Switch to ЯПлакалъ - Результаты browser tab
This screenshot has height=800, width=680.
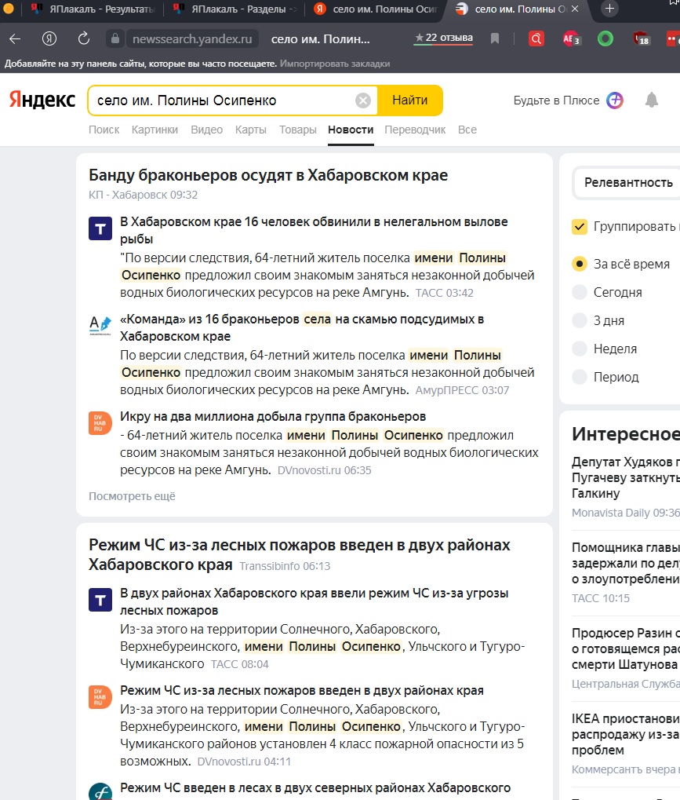(92, 9)
